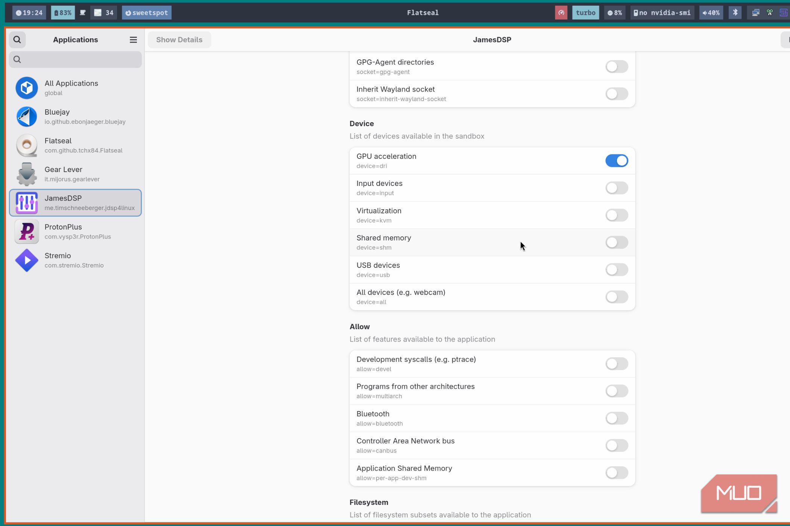The height and width of the screenshot is (526, 790).
Task: Select Bluejay in the applications list
Action: [75, 116]
